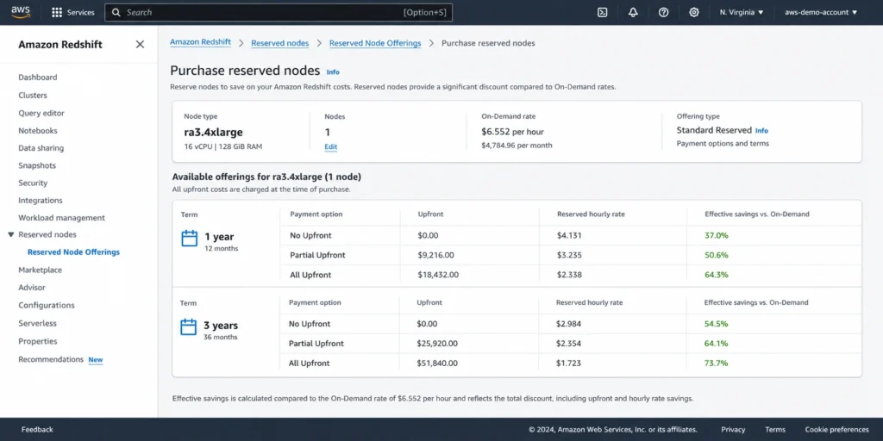This screenshot has width=883, height=441.
Task: Select 1 year Partial Upfront row
Action: click(x=571, y=255)
